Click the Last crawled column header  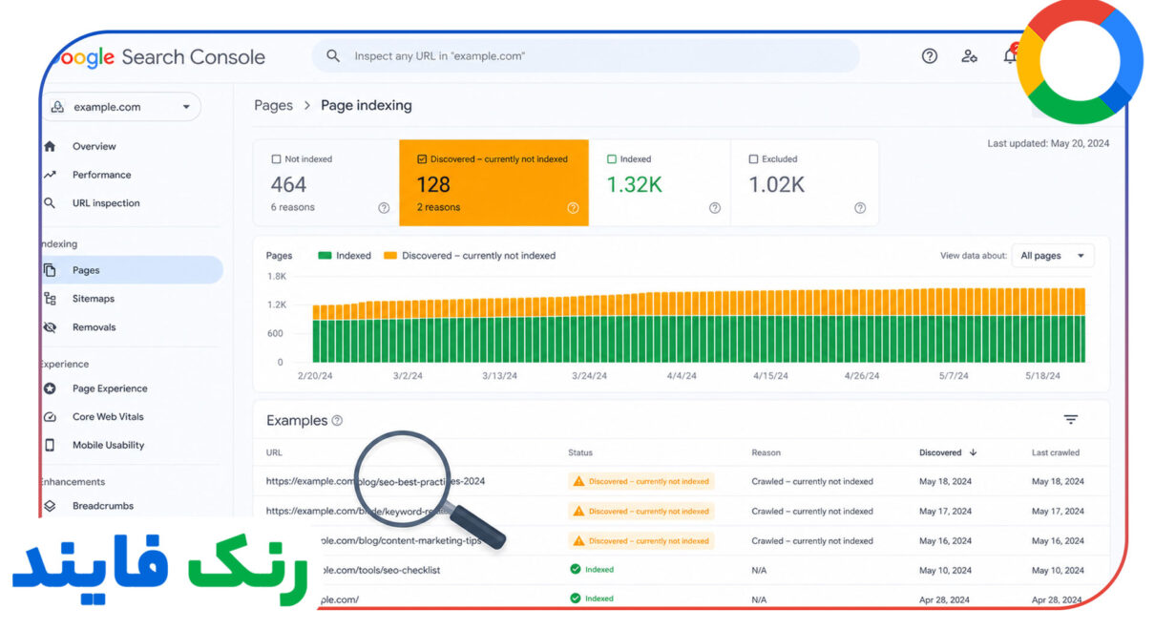1056,452
